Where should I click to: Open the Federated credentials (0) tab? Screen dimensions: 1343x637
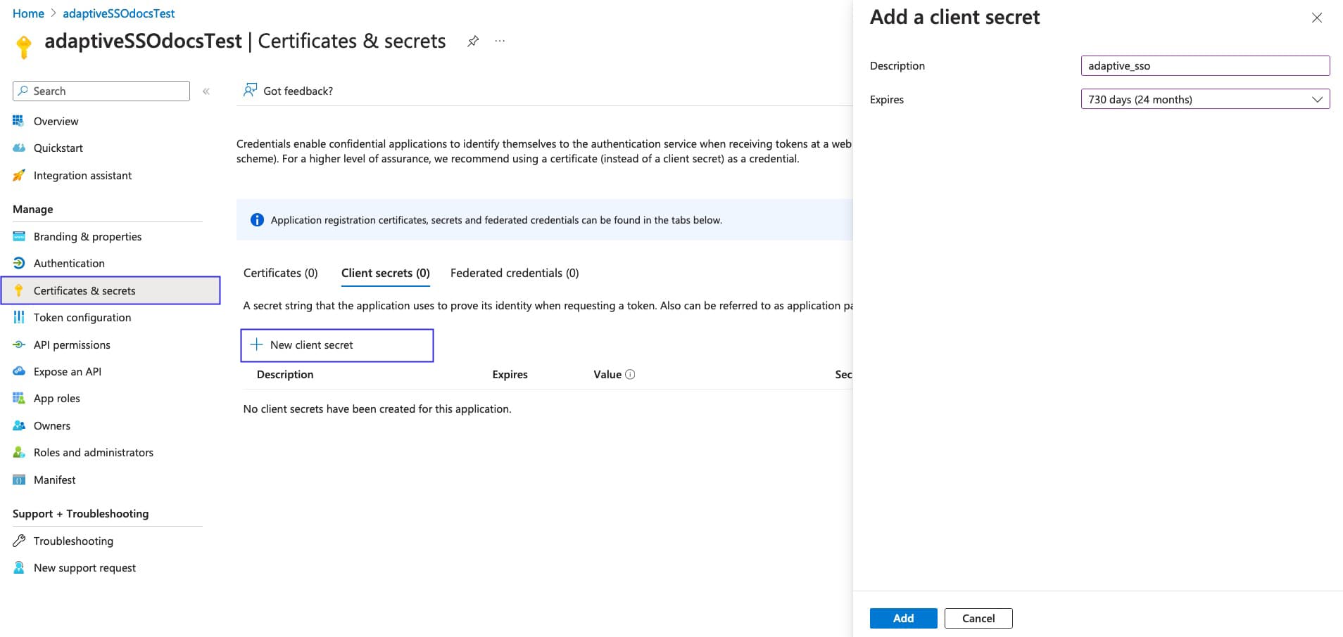[x=515, y=273]
